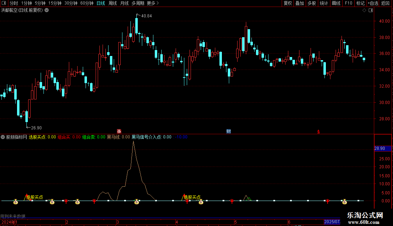This screenshot has height=226, width=393.
Task: Click the 26.90 low price label
Action: [x=36, y=128]
